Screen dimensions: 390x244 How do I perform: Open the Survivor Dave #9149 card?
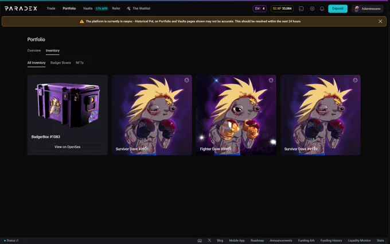321,115
